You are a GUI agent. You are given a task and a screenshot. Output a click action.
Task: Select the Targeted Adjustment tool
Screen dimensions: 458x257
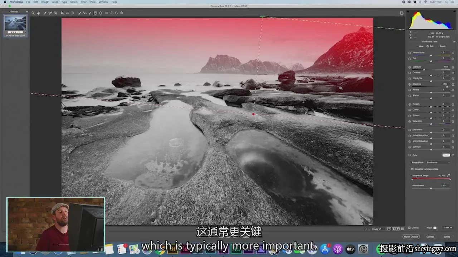tap(55, 13)
